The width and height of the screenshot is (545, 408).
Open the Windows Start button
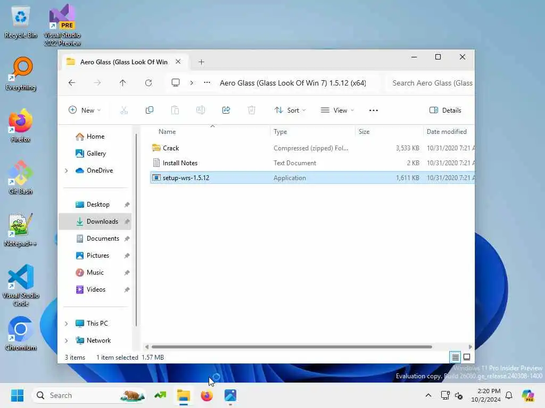[17, 395]
